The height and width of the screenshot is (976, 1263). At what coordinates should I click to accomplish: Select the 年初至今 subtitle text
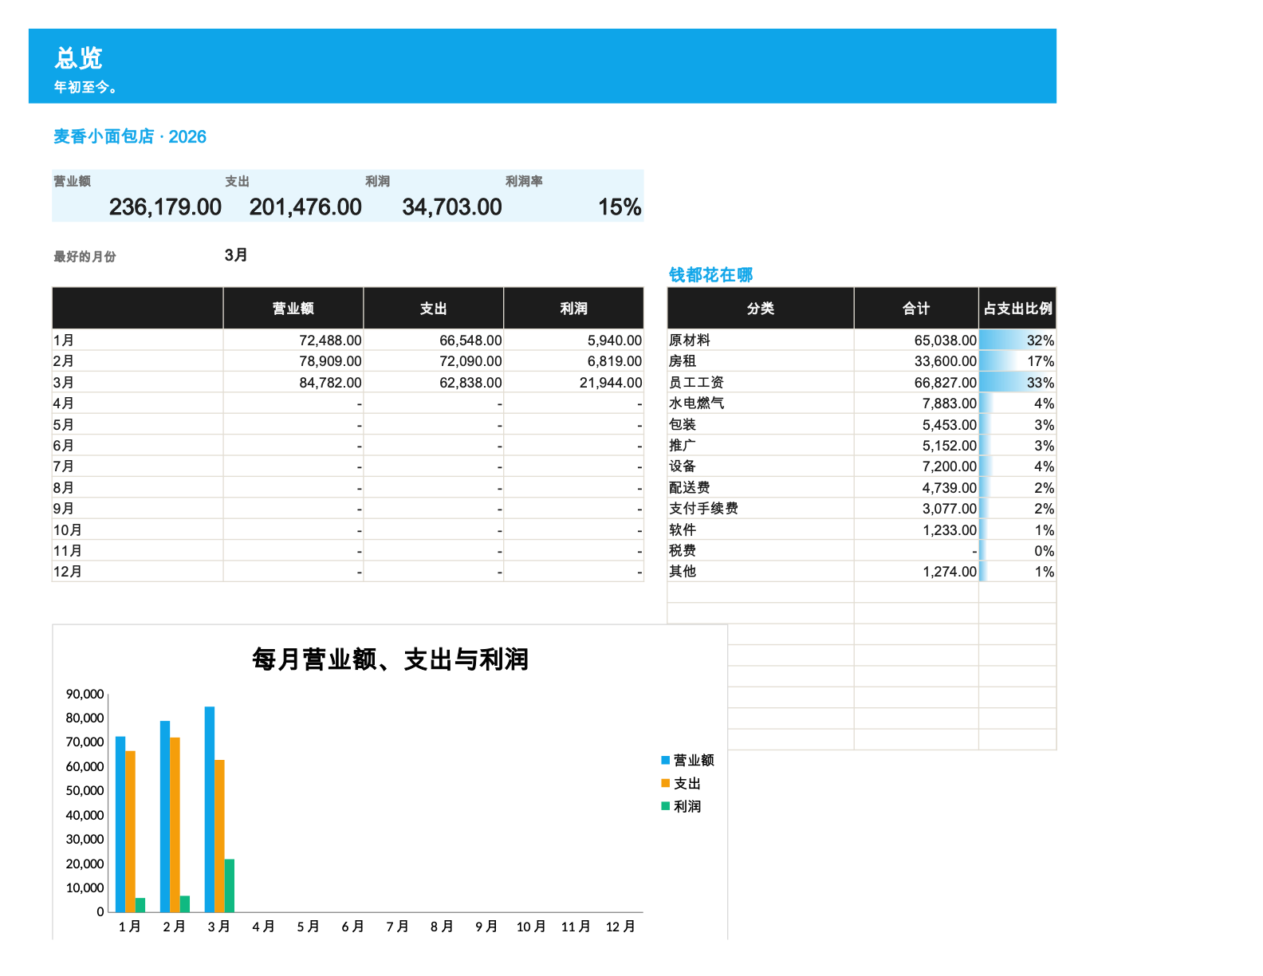[x=85, y=87]
